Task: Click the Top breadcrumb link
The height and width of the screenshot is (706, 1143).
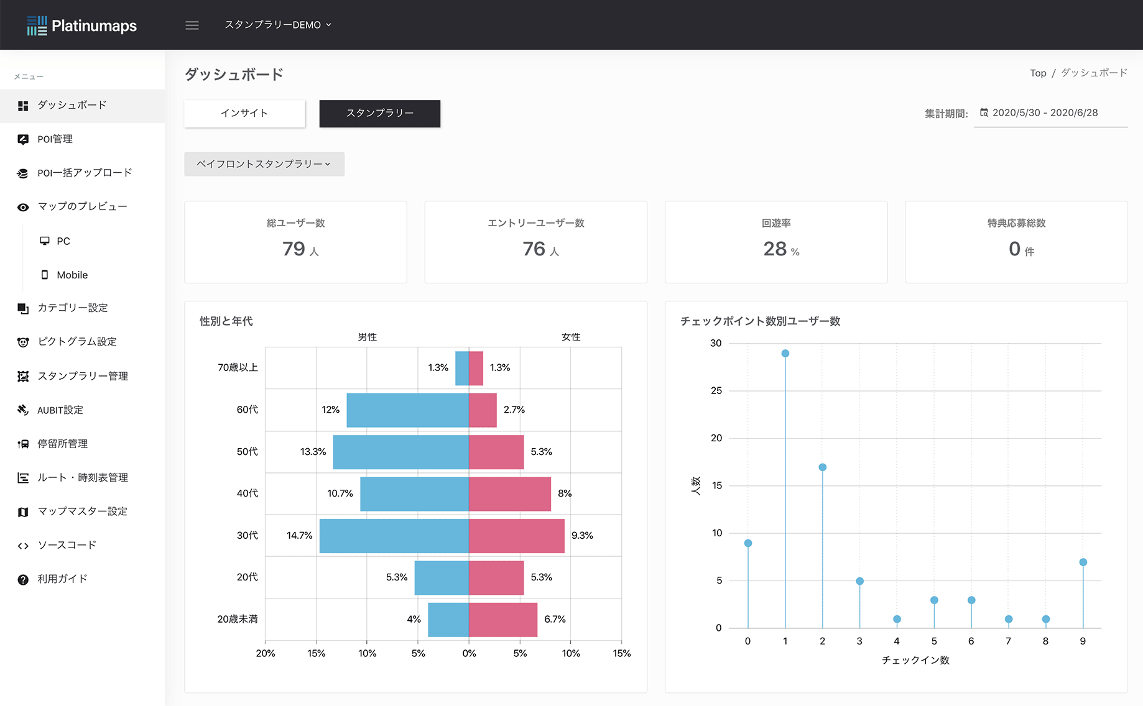Action: point(1037,73)
